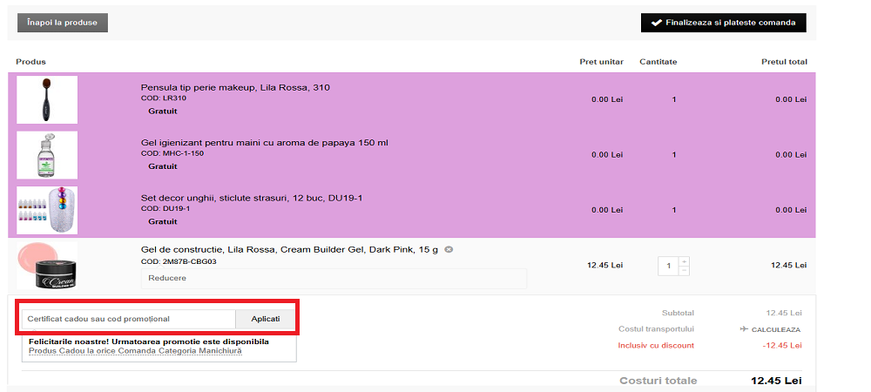Click the airplane icon beside CALCULEAZA
The image size is (871, 392).
coord(743,330)
